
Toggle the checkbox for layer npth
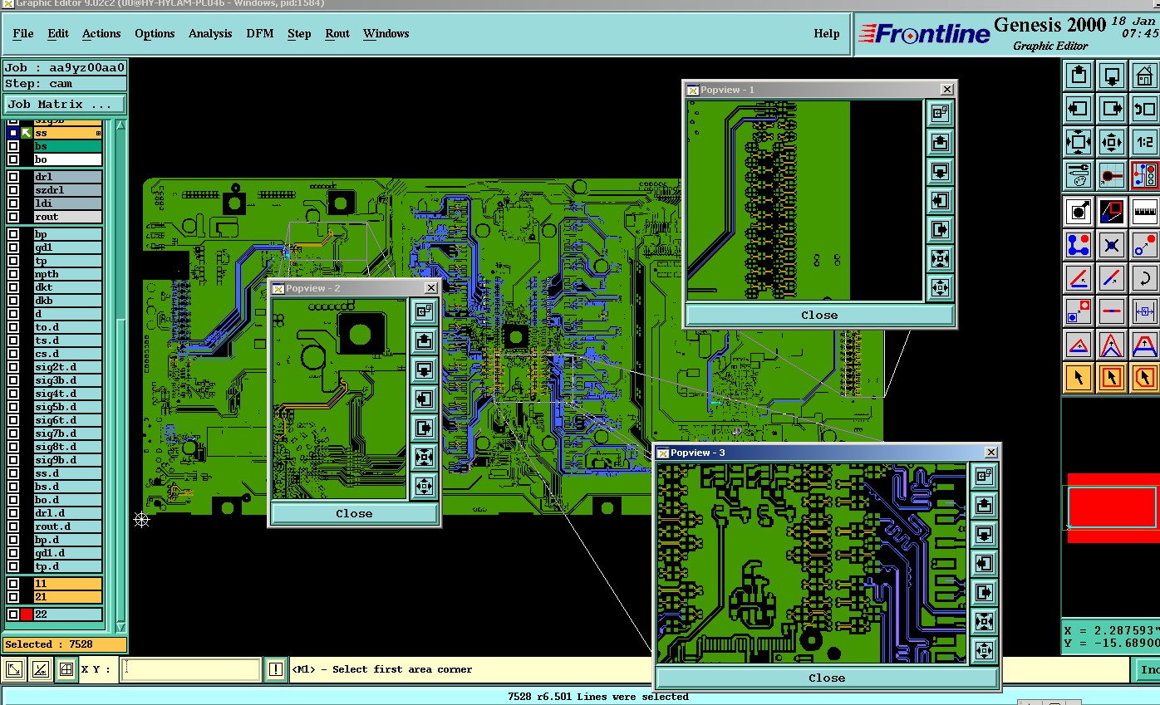coord(13,274)
